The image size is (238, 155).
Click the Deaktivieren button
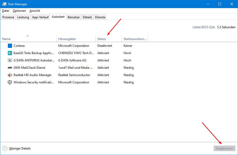coord(224,148)
